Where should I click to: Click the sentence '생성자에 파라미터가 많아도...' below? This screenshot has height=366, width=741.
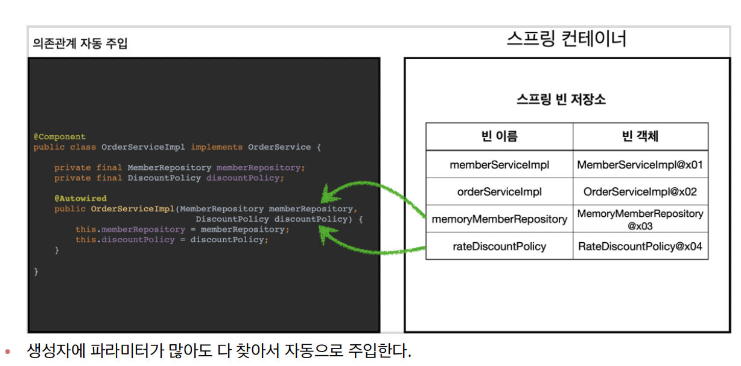click(219, 350)
